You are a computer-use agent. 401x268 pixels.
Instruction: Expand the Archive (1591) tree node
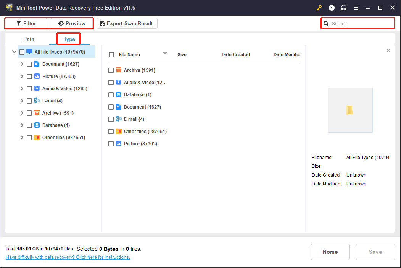22,113
